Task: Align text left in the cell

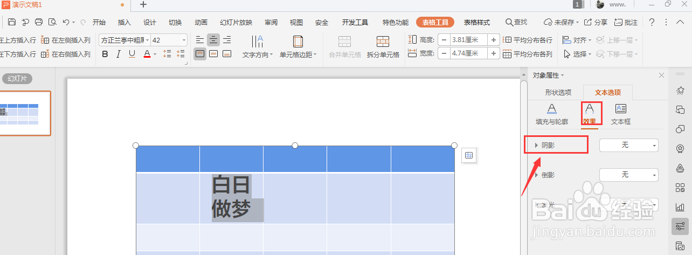Action: [x=200, y=40]
